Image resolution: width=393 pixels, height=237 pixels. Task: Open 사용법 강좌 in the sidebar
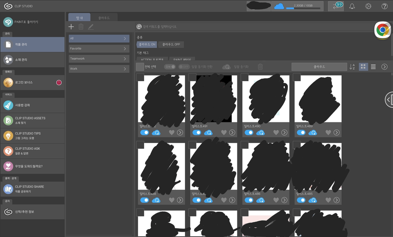coord(32,105)
